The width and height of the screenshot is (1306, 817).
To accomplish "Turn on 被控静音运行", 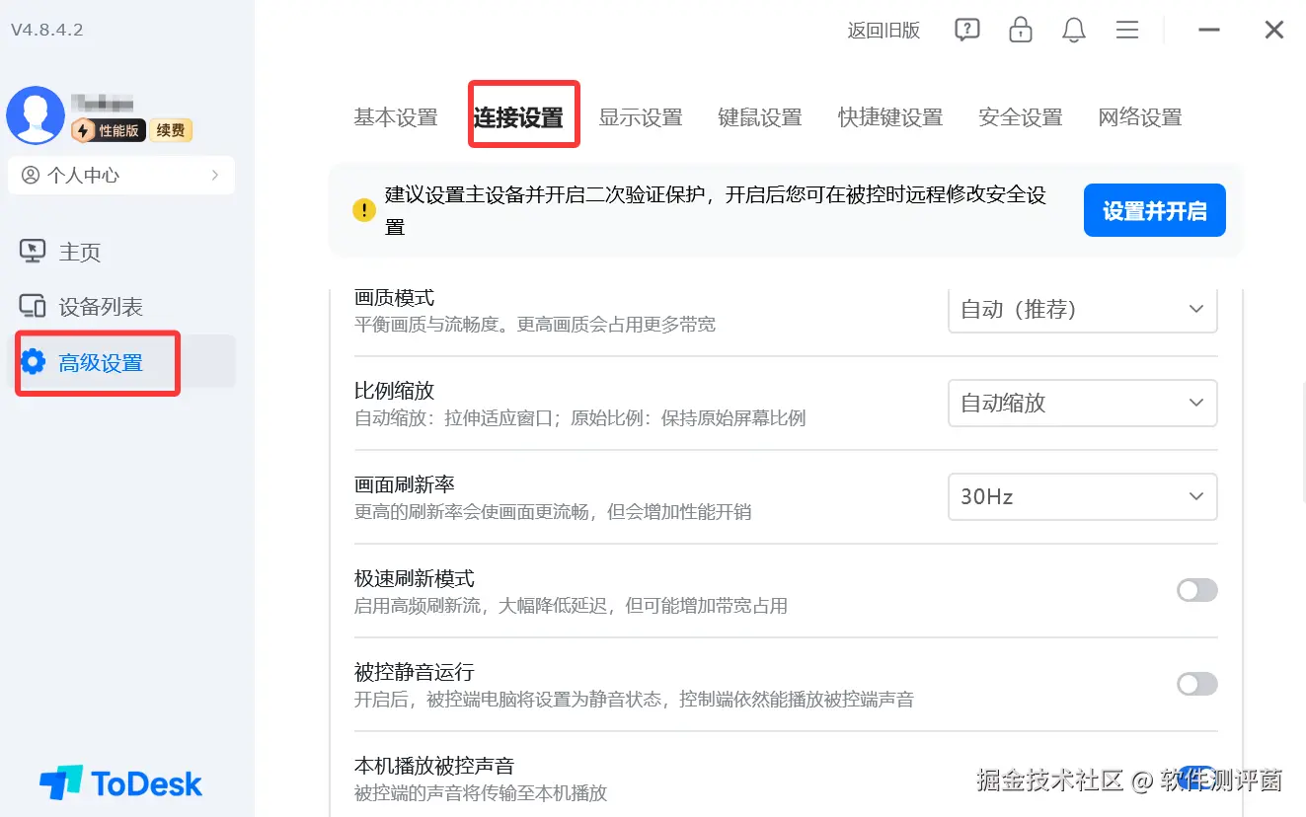I will click(1196, 683).
